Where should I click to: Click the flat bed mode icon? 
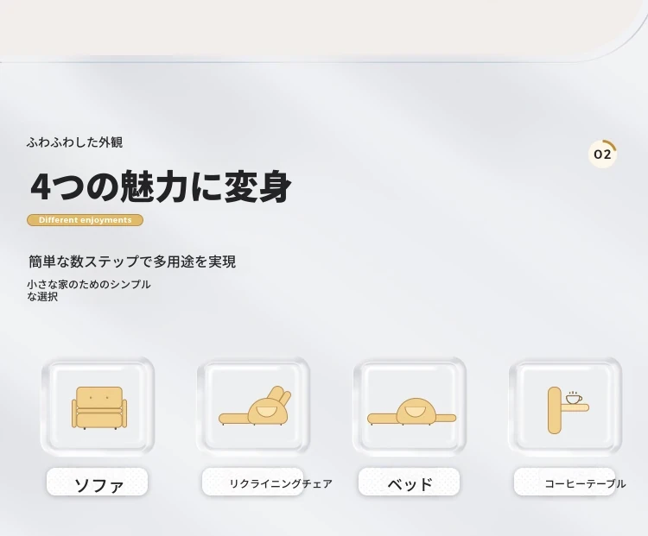(x=411, y=412)
